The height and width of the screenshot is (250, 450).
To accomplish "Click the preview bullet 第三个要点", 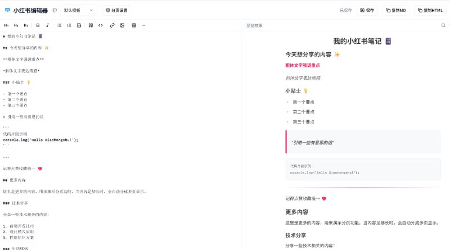I will 303,122.
